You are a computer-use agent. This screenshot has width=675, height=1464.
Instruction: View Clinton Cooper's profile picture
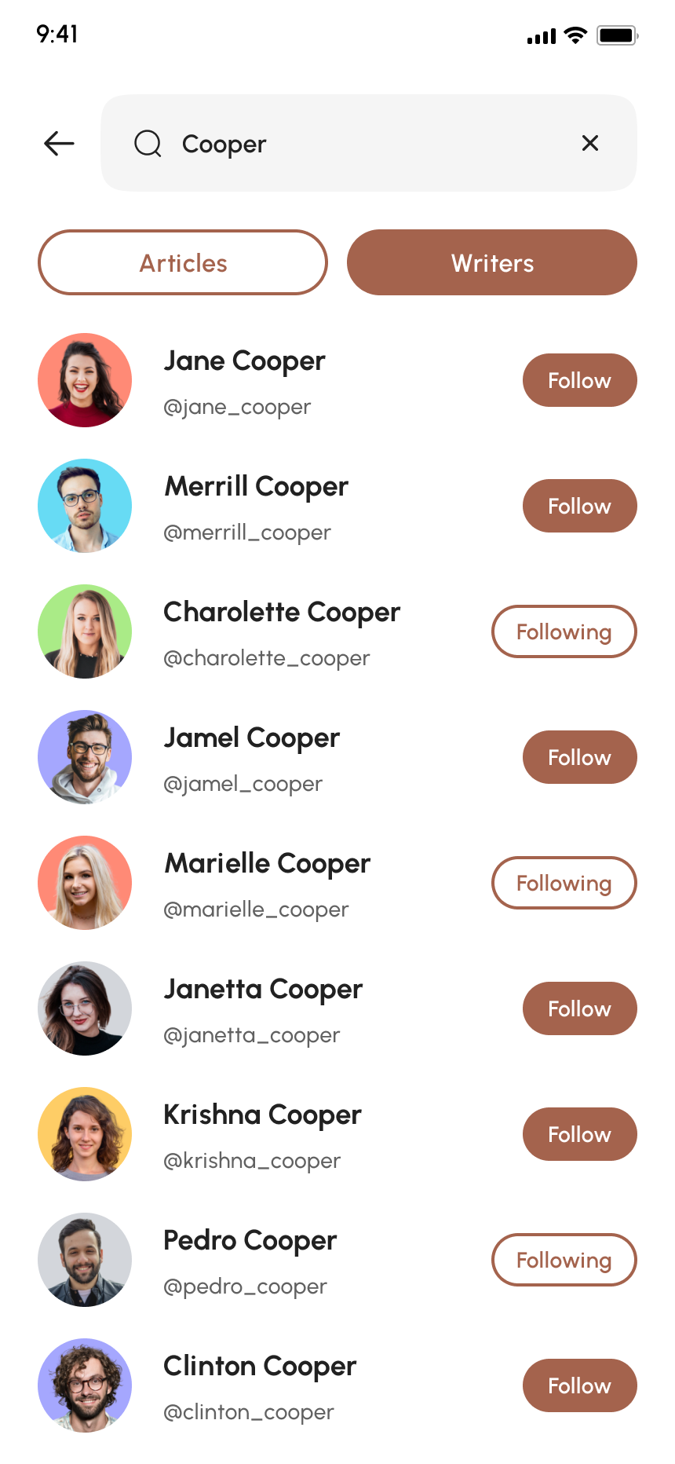pyautogui.click(x=85, y=1385)
